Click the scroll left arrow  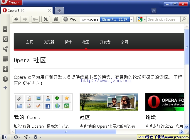pos(13,132)
